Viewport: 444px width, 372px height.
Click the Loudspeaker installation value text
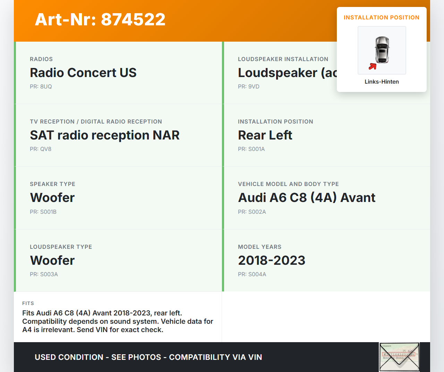tap(287, 73)
